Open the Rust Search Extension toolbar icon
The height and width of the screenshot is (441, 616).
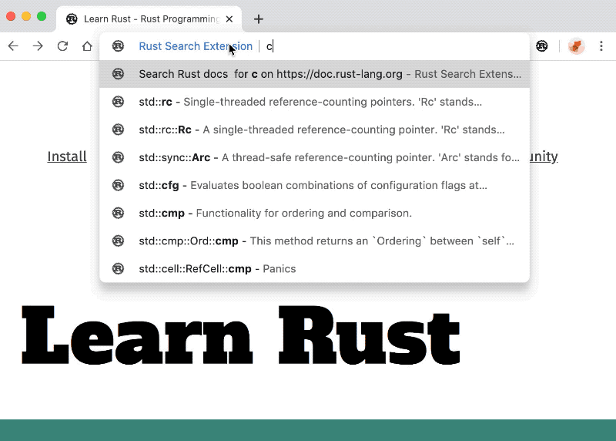(x=542, y=46)
